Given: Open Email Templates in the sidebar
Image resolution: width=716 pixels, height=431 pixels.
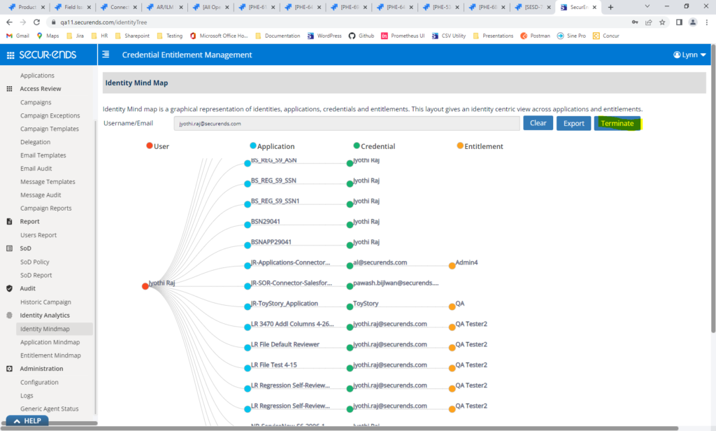Looking at the screenshot, I should (43, 155).
